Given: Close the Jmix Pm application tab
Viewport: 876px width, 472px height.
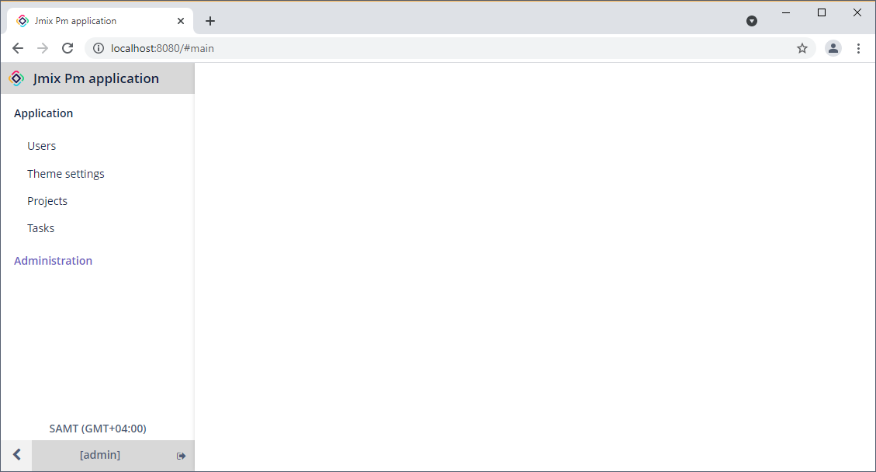Looking at the screenshot, I should [x=181, y=21].
